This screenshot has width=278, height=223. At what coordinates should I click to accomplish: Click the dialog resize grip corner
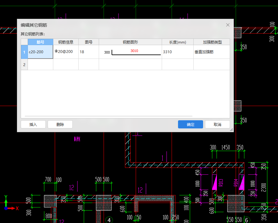coord(231,130)
